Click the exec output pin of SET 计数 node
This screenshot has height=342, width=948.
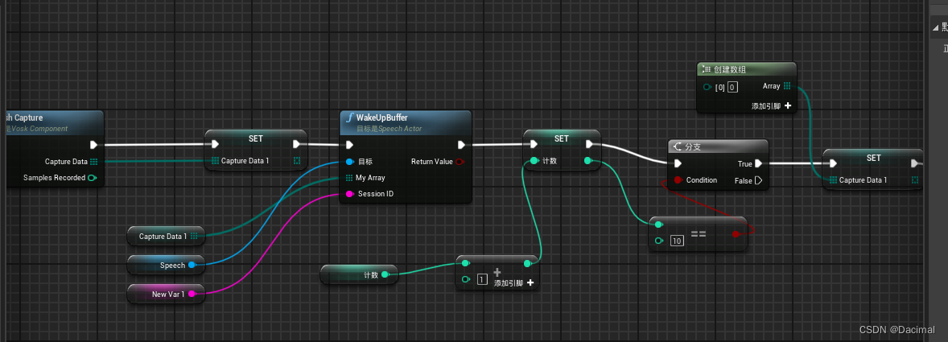pos(589,144)
